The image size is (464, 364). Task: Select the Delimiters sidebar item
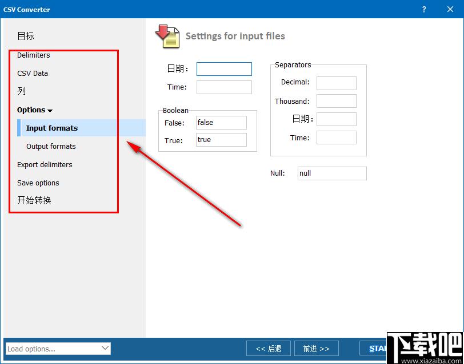[34, 55]
